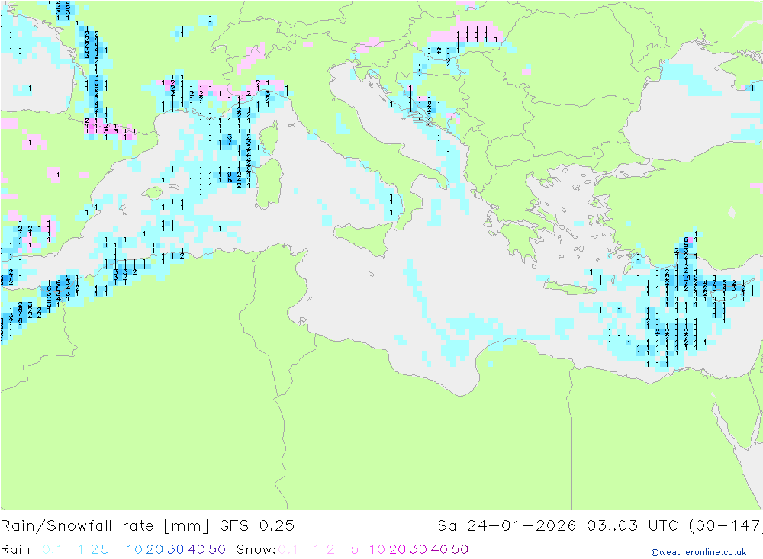
Task: Click the 'Rain/Snowfall rate [mm]' map title
Action: click(105, 526)
